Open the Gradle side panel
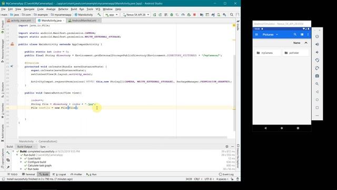The image size is (337, 190). (238, 25)
